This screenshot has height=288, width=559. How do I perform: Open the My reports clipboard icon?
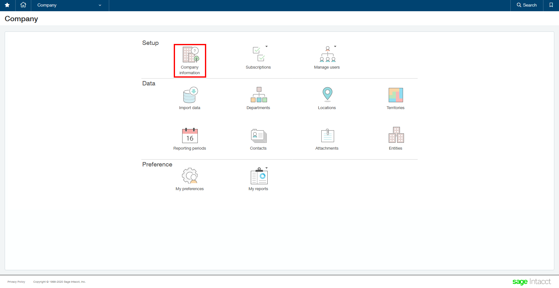point(258,176)
